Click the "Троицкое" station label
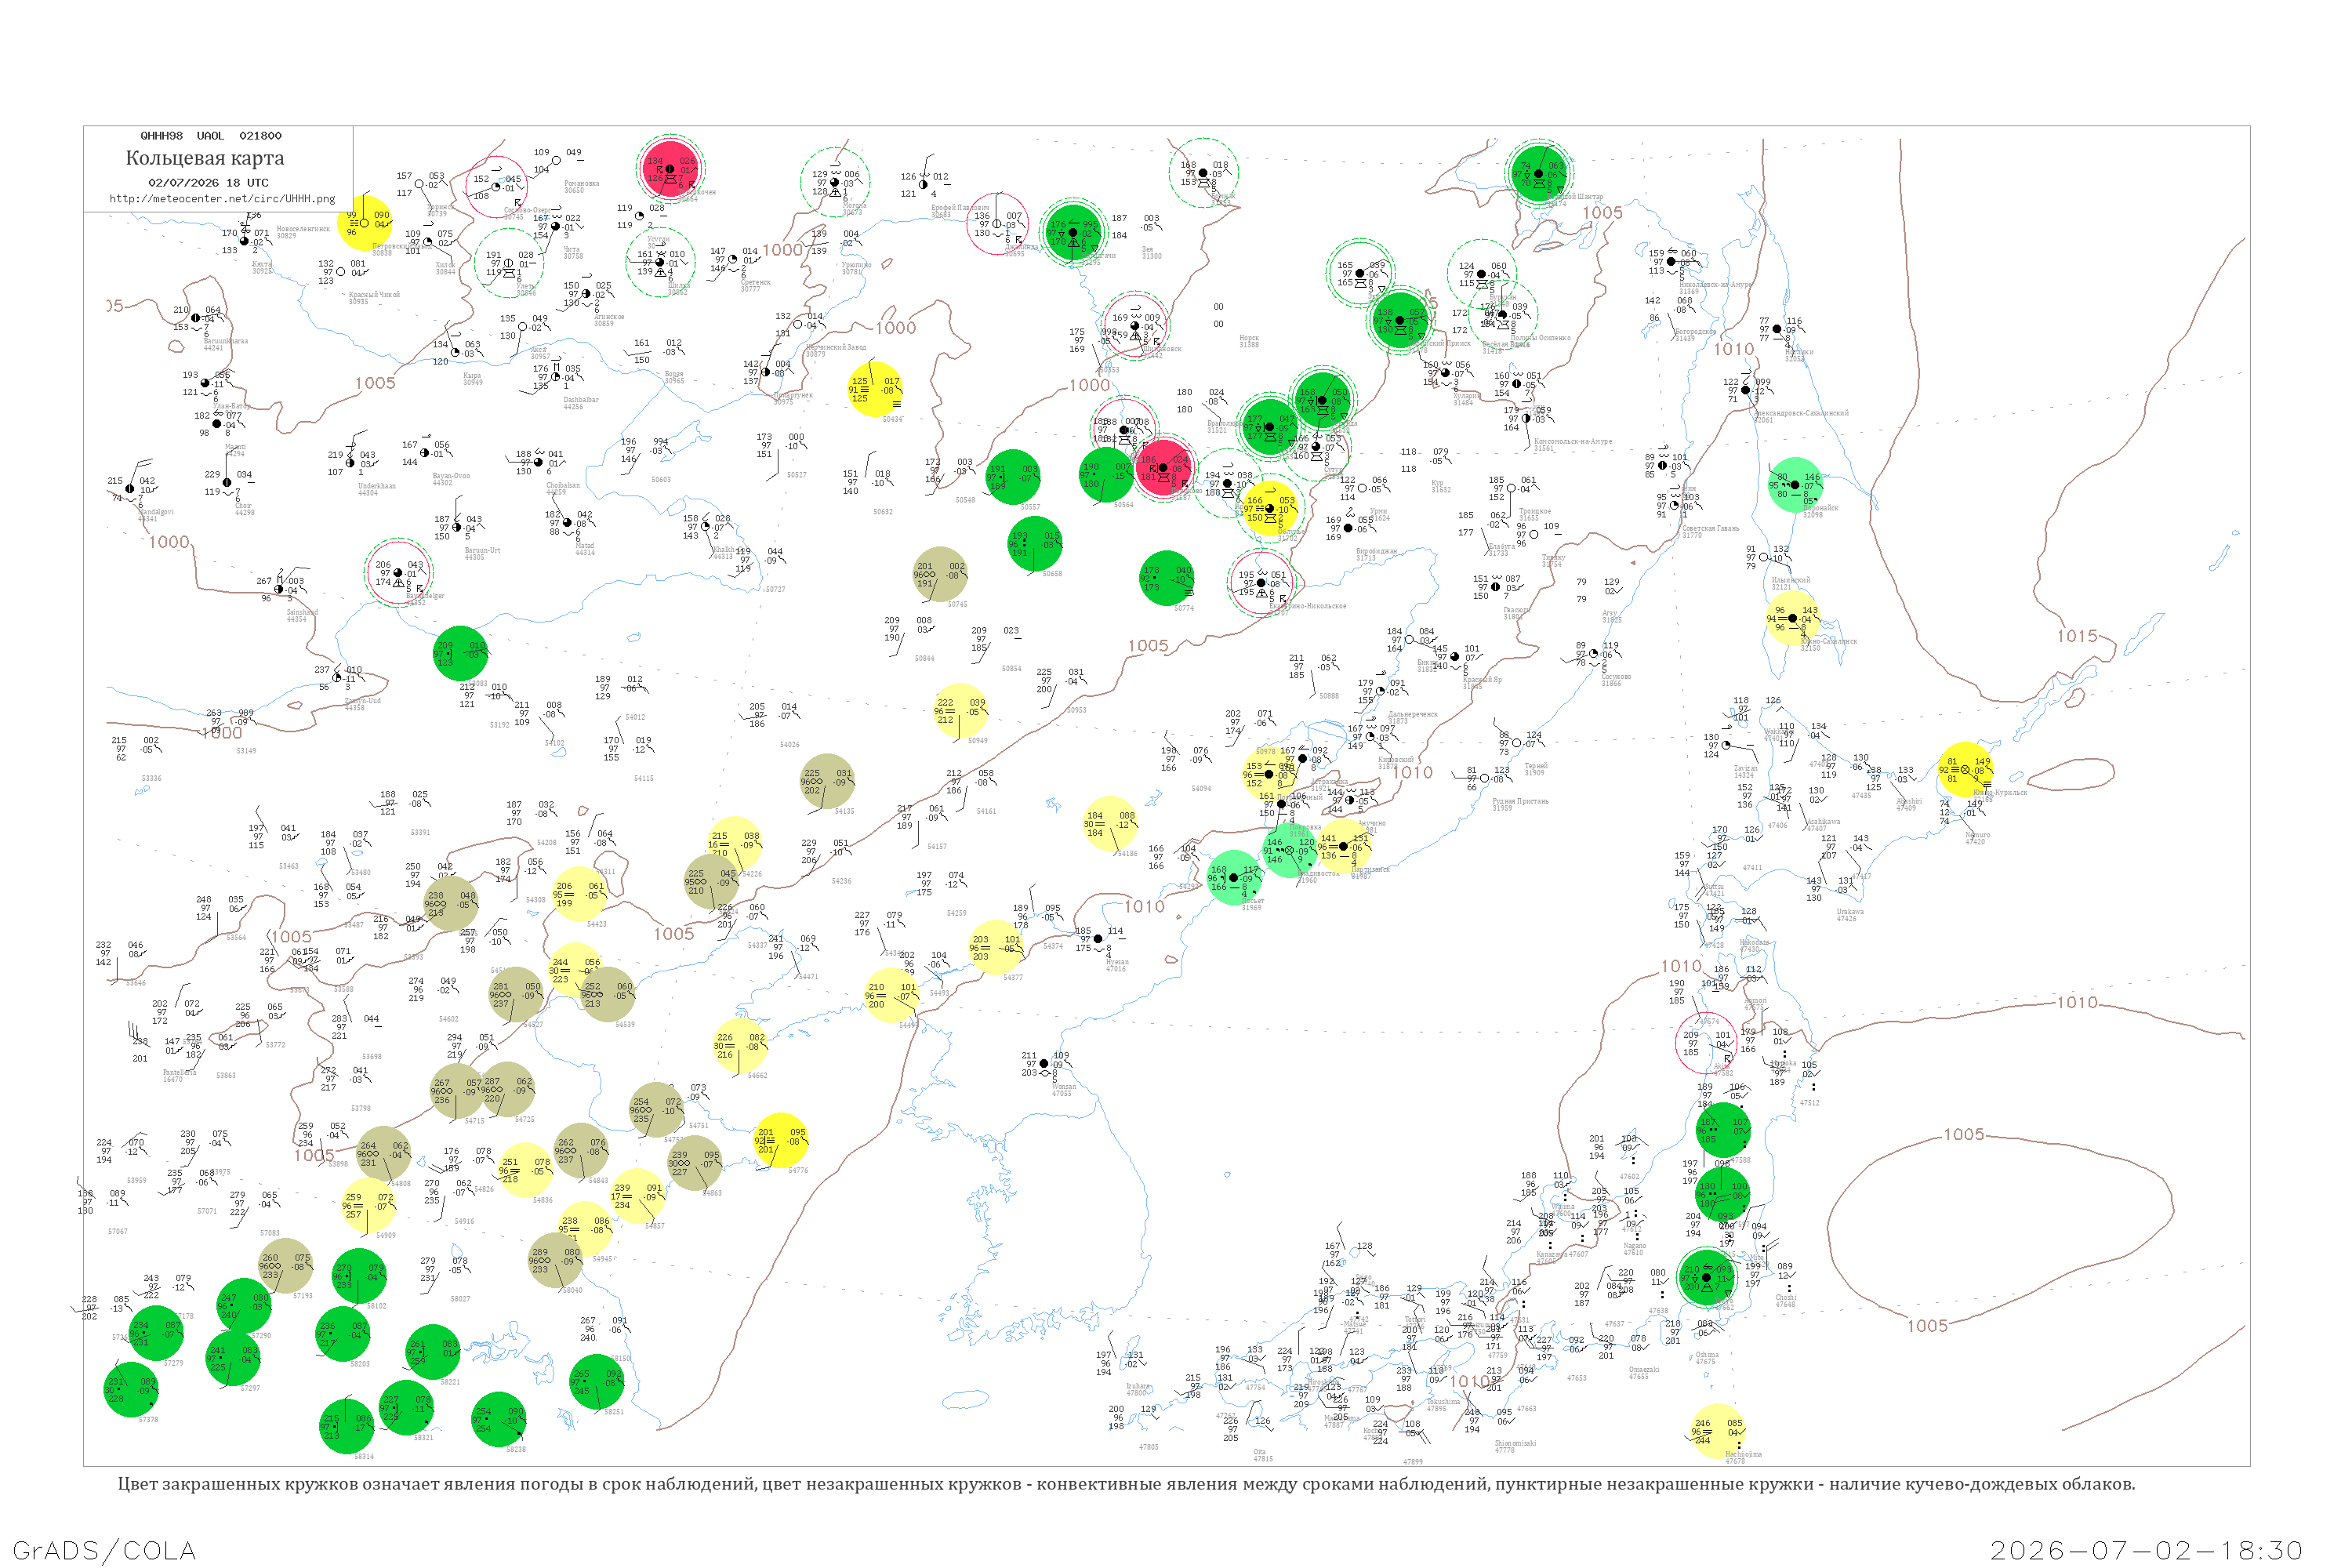 (x=1535, y=511)
